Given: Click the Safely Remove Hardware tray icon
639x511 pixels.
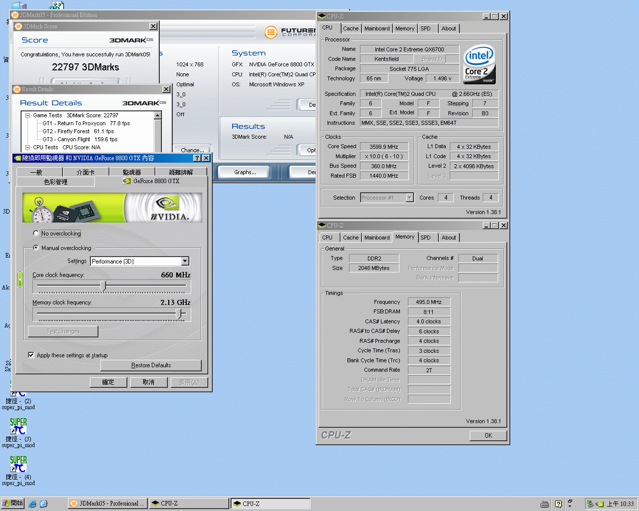Looking at the screenshot, I should pos(590,504).
